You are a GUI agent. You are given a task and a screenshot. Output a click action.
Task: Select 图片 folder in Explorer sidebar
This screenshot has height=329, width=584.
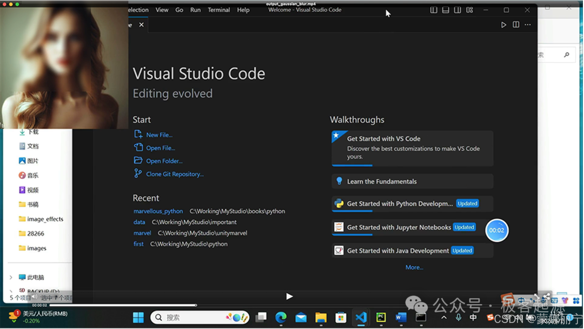[x=29, y=161]
